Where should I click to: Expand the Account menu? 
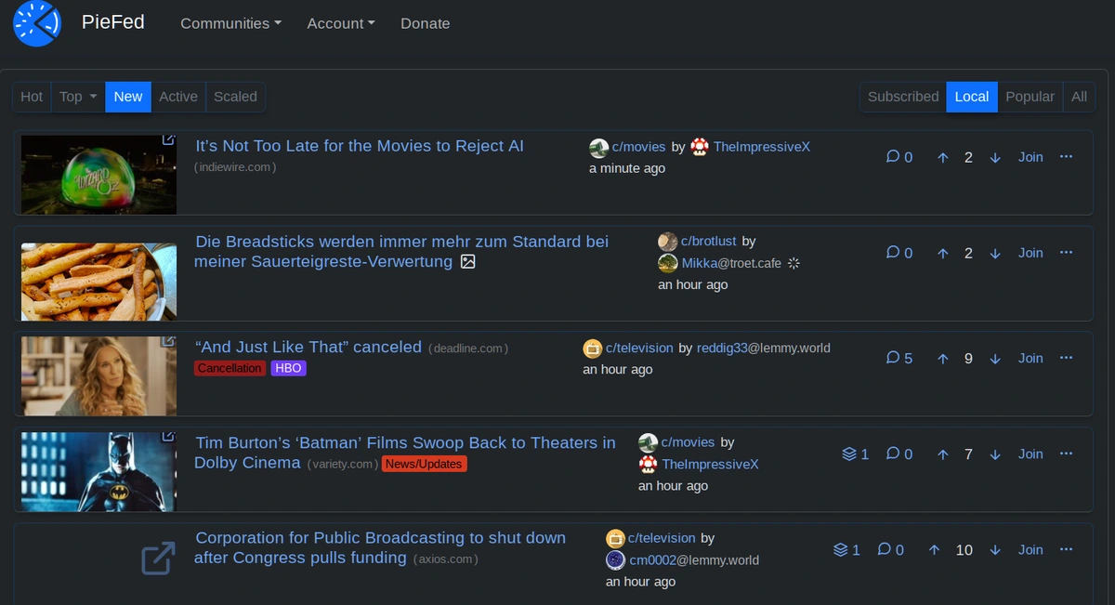[340, 23]
